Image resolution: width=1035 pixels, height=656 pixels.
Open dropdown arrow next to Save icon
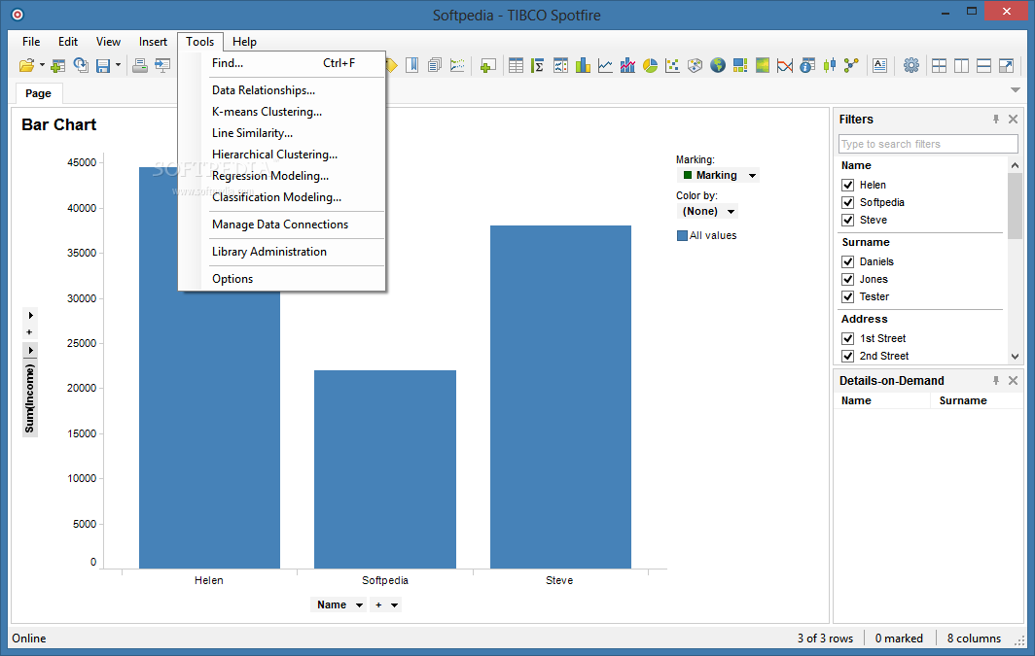pos(118,65)
